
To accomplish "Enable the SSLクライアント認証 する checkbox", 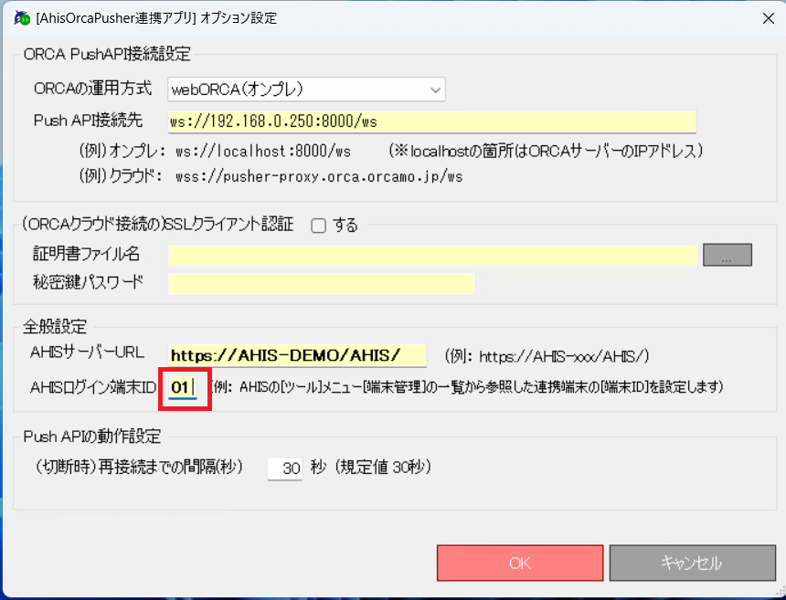I will [318, 226].
